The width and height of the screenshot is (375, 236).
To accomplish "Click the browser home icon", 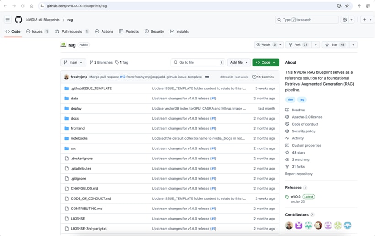I will (32, 6).
